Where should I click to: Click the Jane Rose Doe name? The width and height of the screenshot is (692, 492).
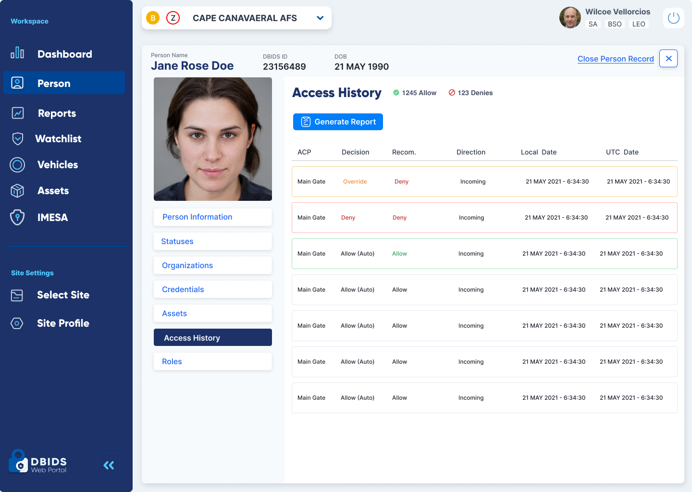192,66
